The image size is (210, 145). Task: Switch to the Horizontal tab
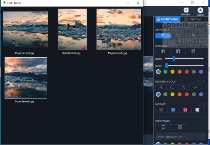167,19
